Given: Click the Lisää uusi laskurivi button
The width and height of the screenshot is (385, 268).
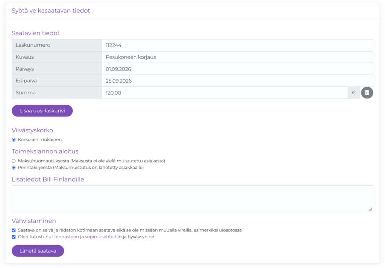Looking at the screenshot, I should point(42,111).
